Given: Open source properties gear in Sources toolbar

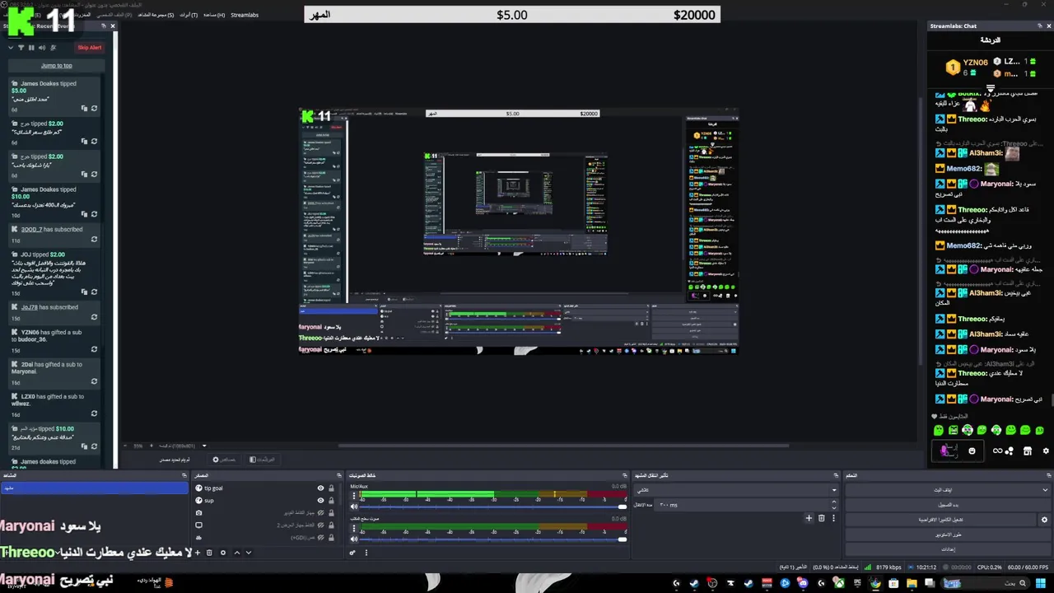Looking at the screenshot, I should pyautogui.click(x=223, y=553).
